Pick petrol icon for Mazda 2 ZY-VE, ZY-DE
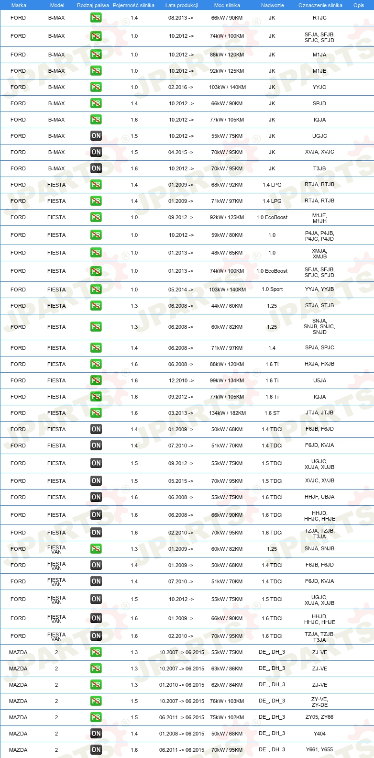 (x=96, y=701)
